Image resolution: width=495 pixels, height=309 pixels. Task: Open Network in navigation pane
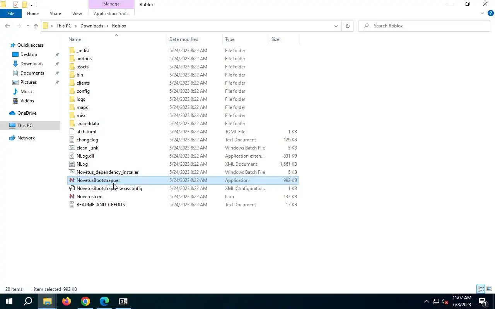(x=26, y=138)
